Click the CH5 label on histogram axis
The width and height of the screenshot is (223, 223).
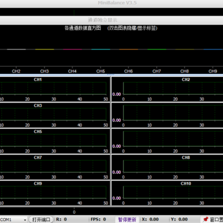(x=100, y=71)
